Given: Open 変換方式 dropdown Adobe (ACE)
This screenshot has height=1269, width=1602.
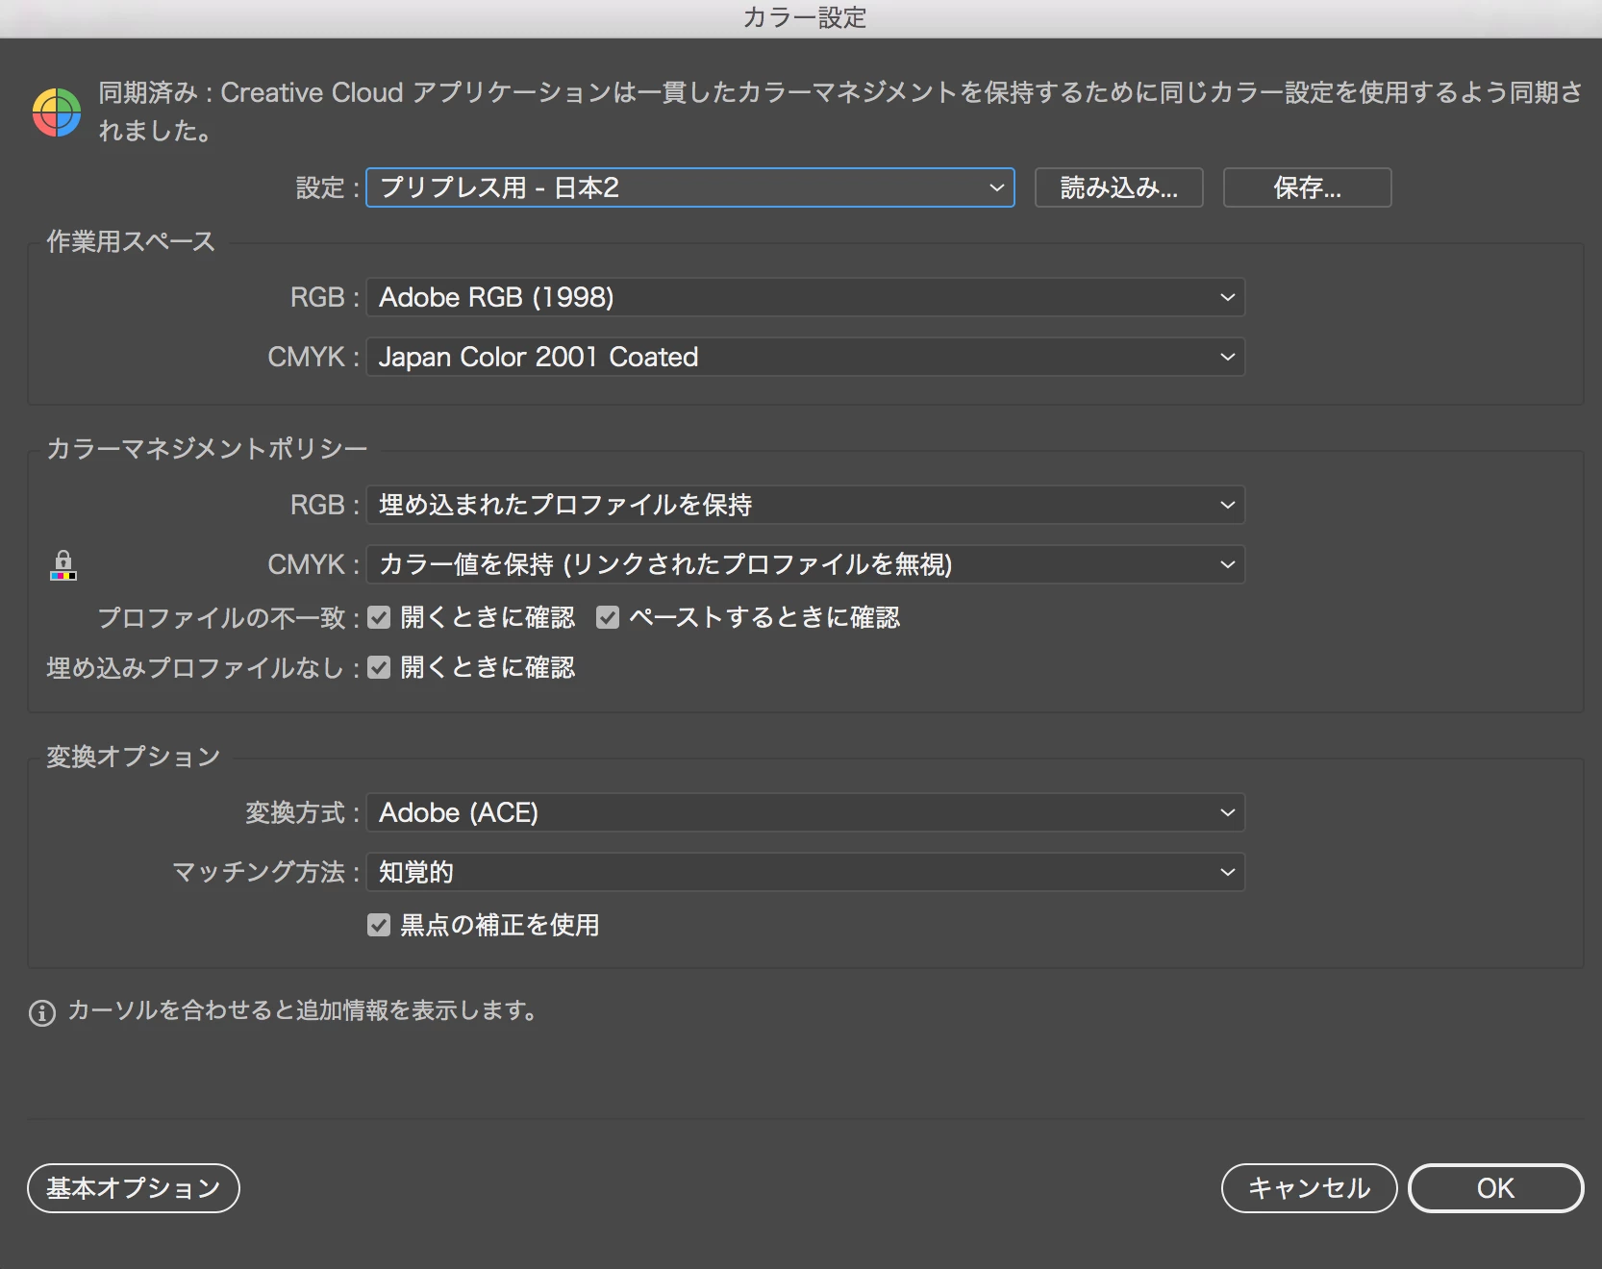Looking at the screenshot, I should pos(805,812).
